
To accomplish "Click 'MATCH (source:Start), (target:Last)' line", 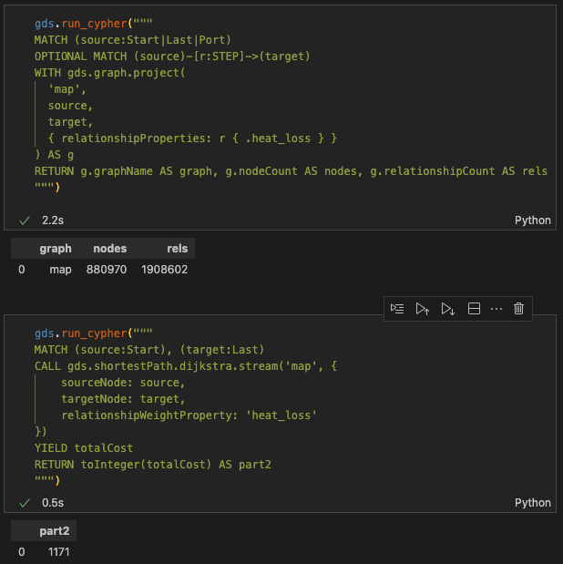I will tap(149, 350).
